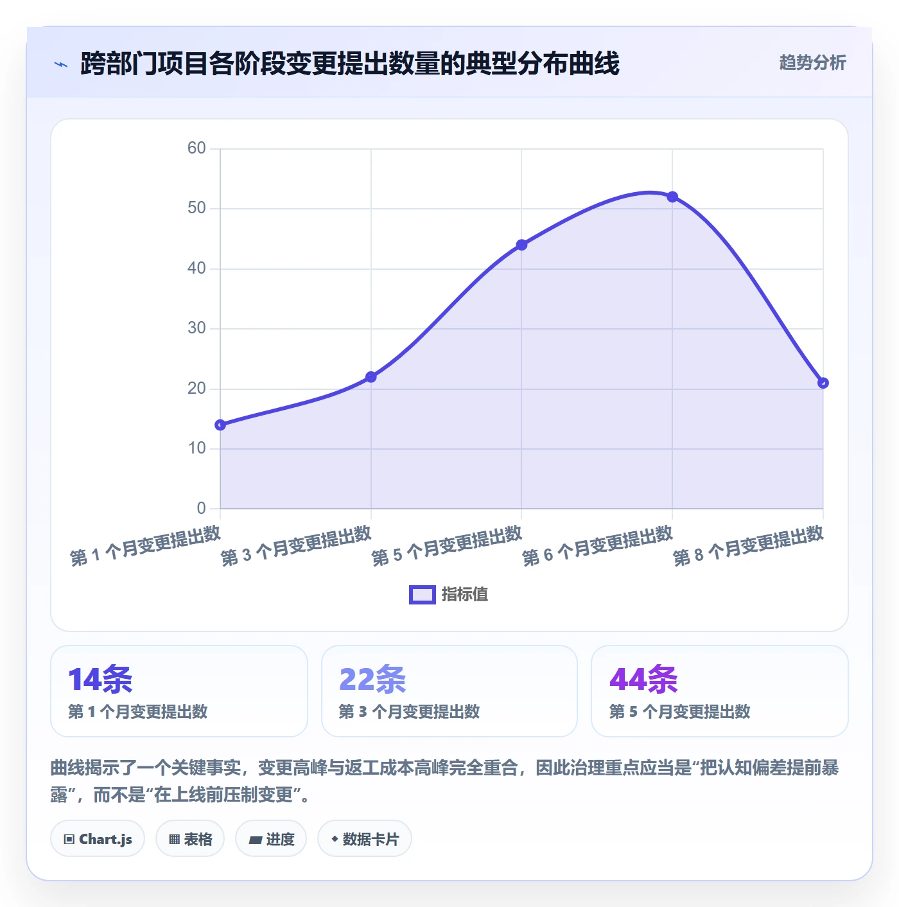Image resolution: width=899 pixels, height=907 pixels.
Task: Toggle the 指标值 legend color box
Action: pos(423,595)
